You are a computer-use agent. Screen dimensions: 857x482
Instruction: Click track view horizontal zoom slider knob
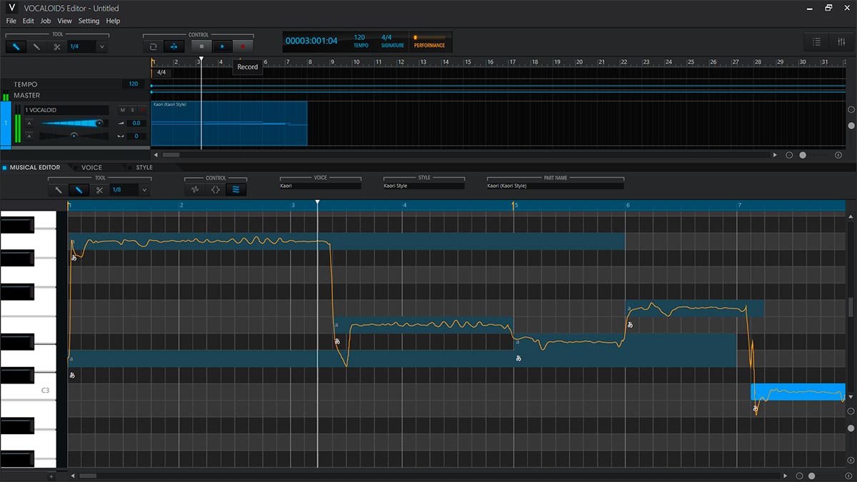(x=803, y=154)
